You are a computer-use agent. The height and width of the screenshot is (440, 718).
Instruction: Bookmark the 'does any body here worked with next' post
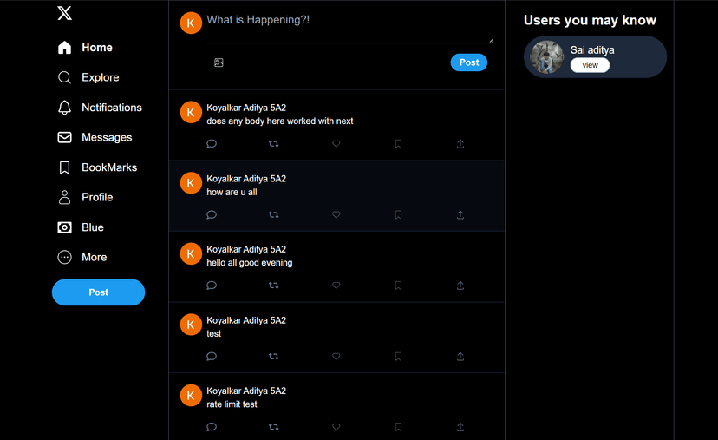tap(398, 144)
